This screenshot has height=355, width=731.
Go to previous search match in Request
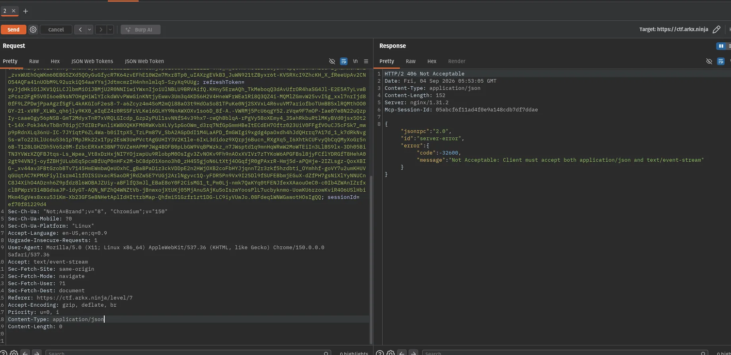(25, 353)
